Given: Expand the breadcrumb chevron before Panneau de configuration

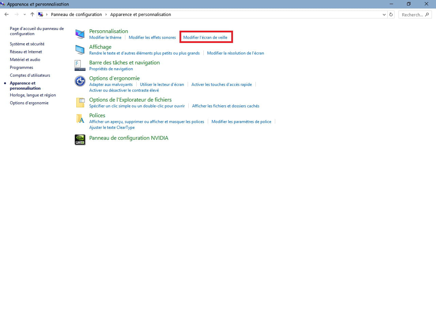Looking at the screenshot, I should tap(47, 14).
